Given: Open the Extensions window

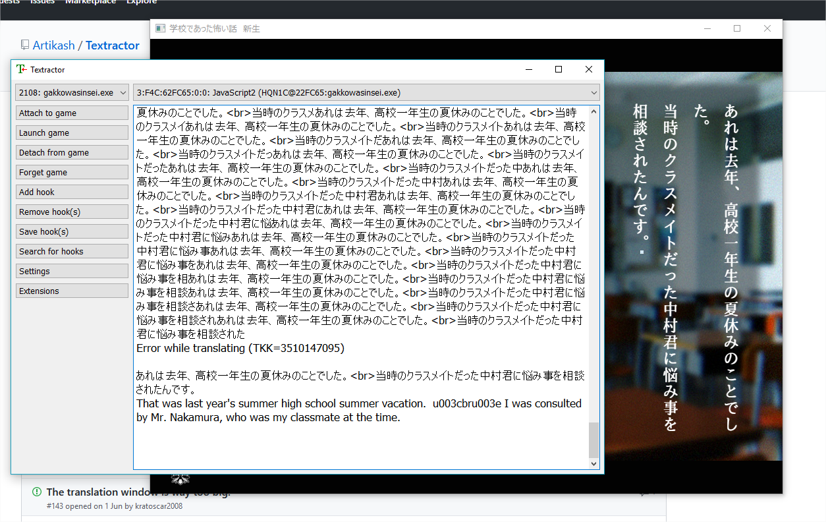Looking at the screenshot, I should (72, 290).
